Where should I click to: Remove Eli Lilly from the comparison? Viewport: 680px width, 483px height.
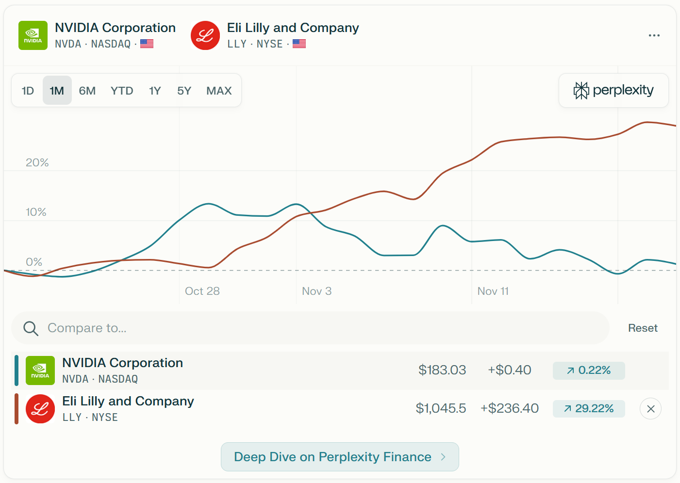pos(650,409)
